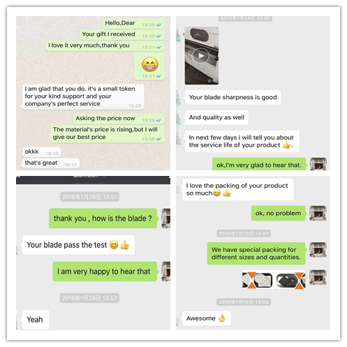Tap sender avatar beside "ok, no problem"
Viewport: 347px width, 347px height.
click(x=318, y=213)
